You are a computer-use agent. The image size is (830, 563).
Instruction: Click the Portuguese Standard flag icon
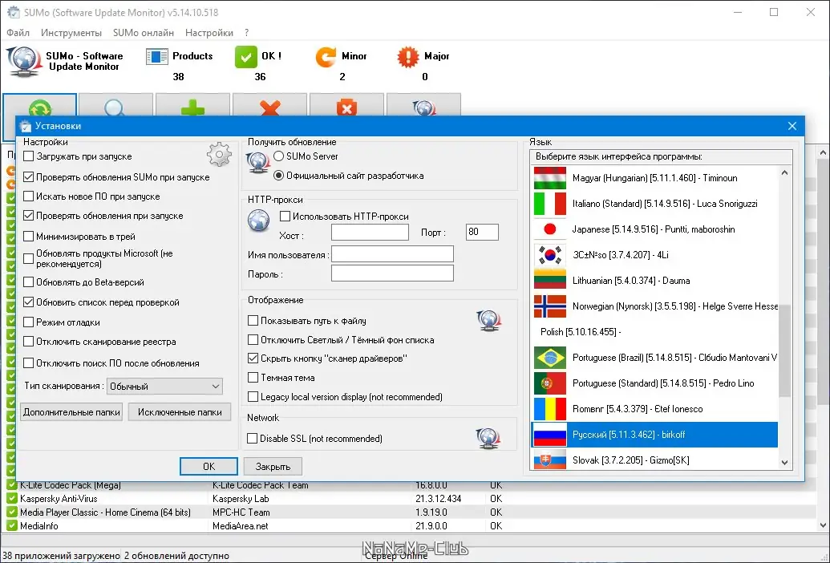(550, 383)
